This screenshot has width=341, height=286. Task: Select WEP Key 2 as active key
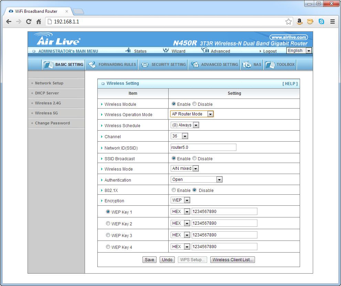pos(108,223)
